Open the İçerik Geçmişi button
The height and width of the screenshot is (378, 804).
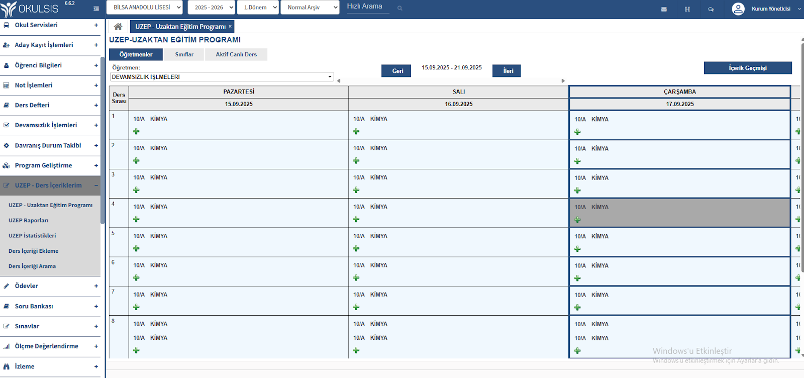tap(747, 68)
